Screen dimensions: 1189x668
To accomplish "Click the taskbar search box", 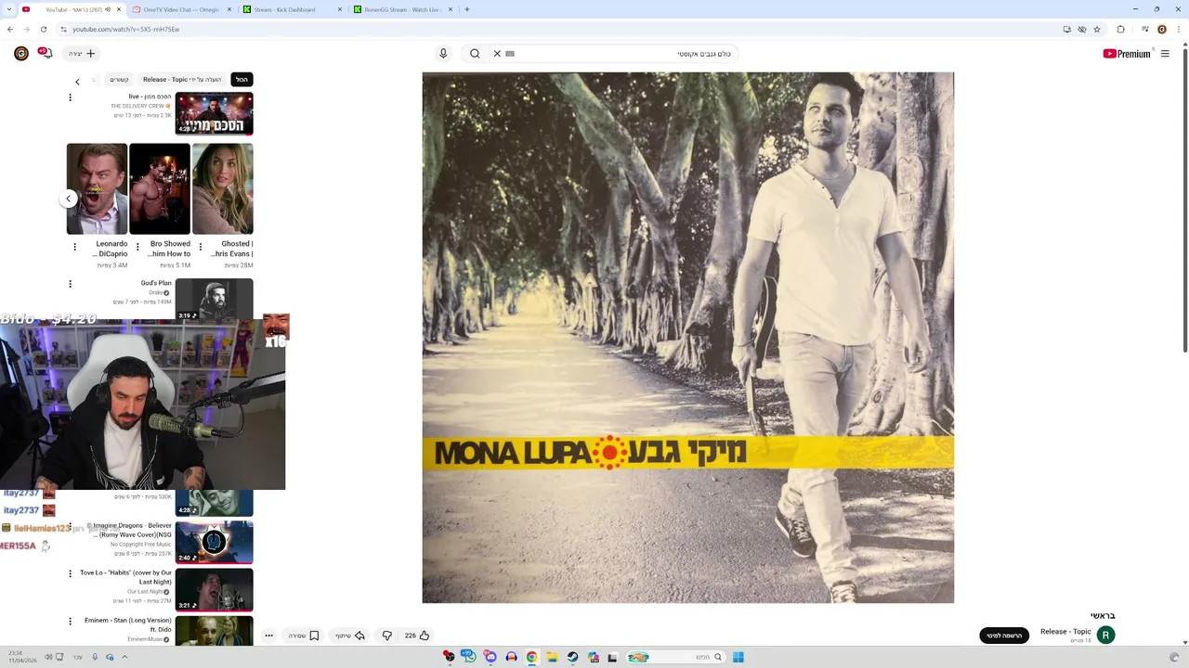I will [x=675, y=657].
